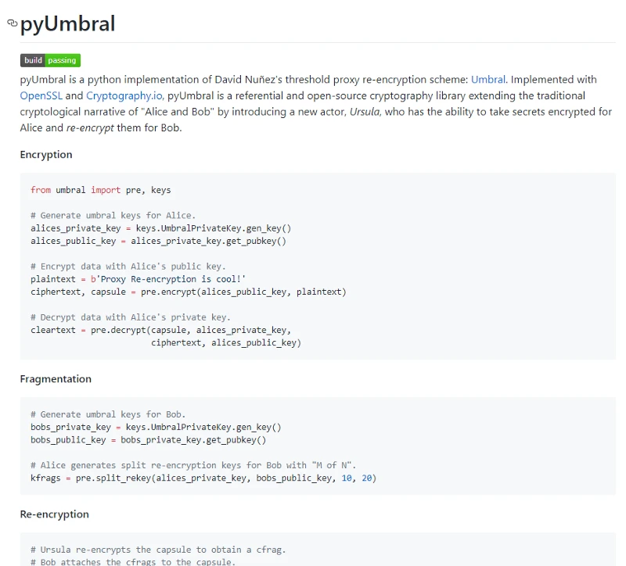
Task: Click the alices_public_key assignment line
Action: (159, 242)
